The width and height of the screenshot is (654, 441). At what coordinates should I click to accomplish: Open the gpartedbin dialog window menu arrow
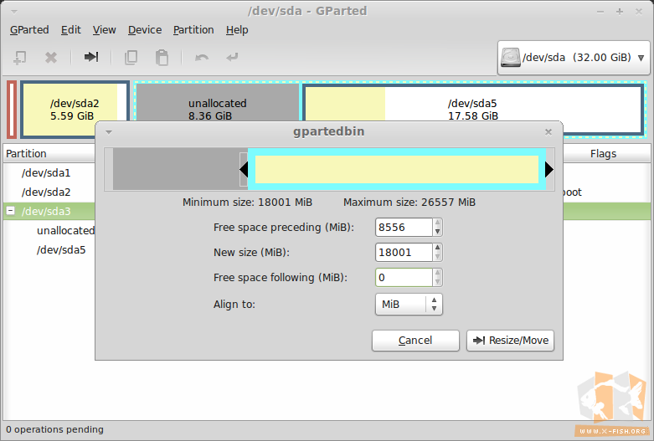pos(109,132)
